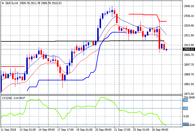Click the 2946.10 price scale value
Viewport: 195px width, 133px height.
pos(189,6)
